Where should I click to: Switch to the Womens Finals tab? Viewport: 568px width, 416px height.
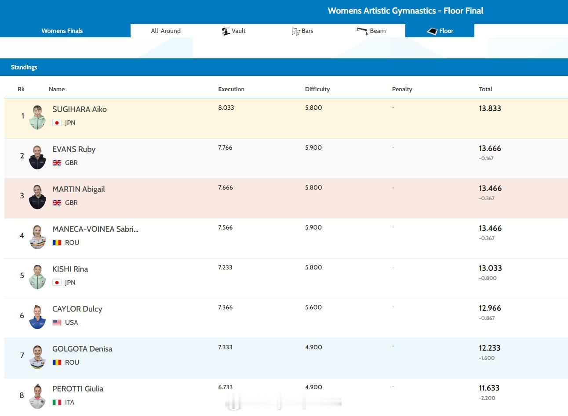[62, 31]
